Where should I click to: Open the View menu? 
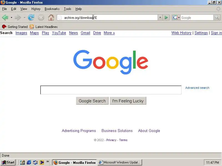(x=24, y=9)
